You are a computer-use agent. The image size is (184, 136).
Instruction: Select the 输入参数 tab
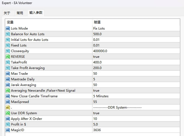tap(36, 13)
